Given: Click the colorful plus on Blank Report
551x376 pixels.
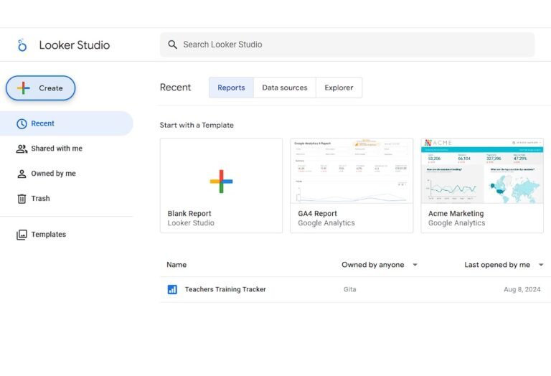Looking at the screenshot, I should (221, 182).
